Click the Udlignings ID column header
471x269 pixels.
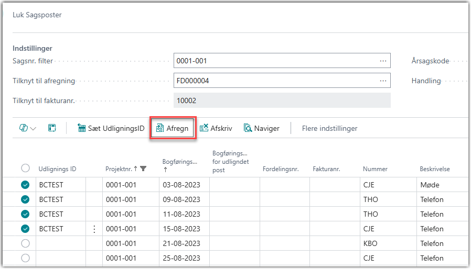click(x=57, y=169)
